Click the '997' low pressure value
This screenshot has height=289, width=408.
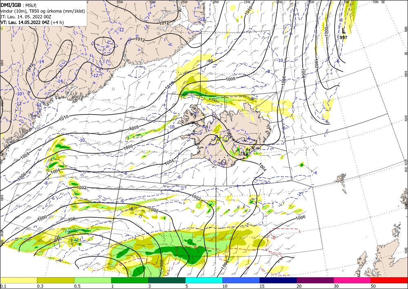344,38
